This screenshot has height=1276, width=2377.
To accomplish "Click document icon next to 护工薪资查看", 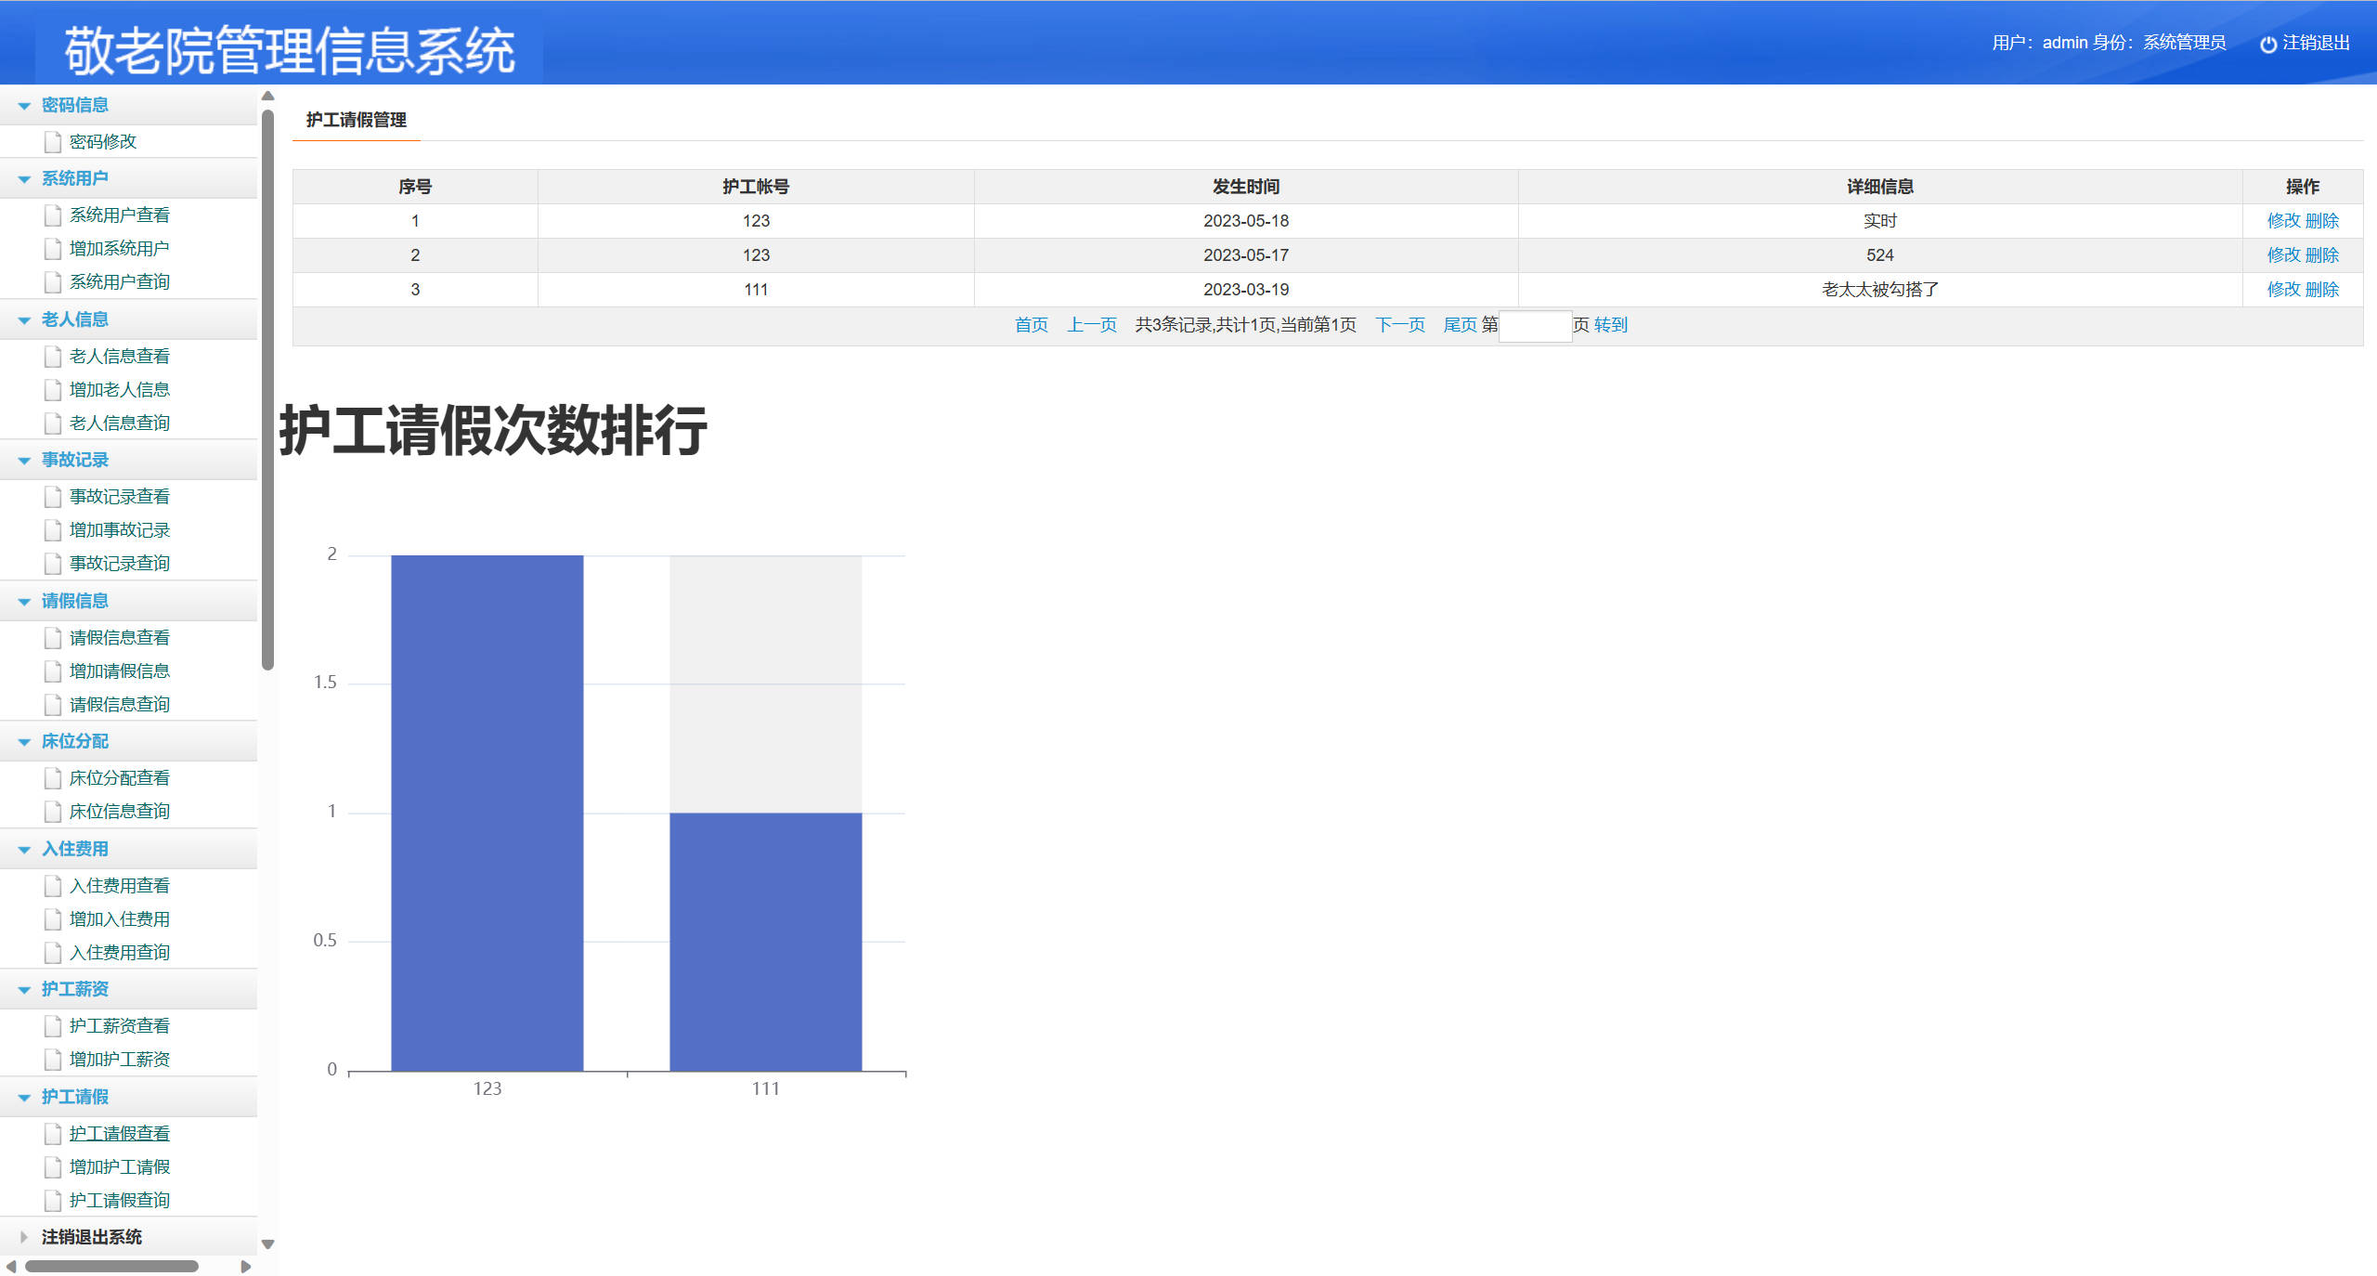I will tap(53, 1026).
